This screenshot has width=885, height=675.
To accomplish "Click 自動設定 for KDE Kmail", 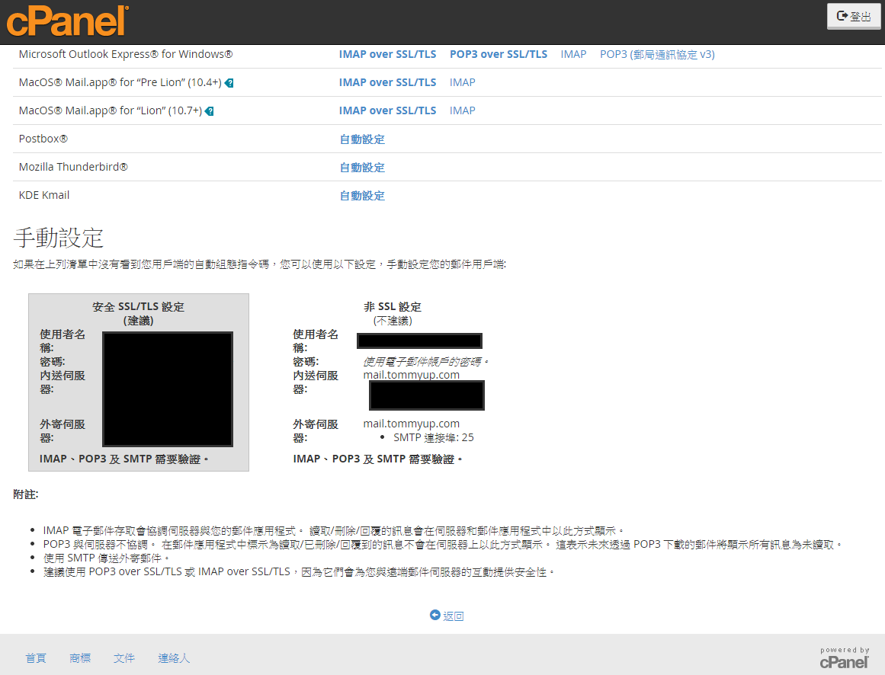I will point(362,196).
